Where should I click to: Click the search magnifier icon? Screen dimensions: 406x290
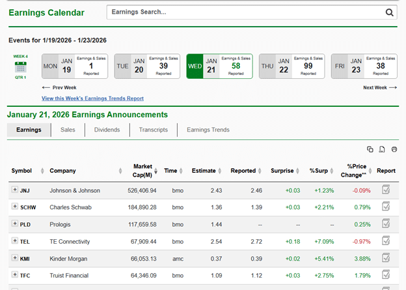tap(390, 12)
